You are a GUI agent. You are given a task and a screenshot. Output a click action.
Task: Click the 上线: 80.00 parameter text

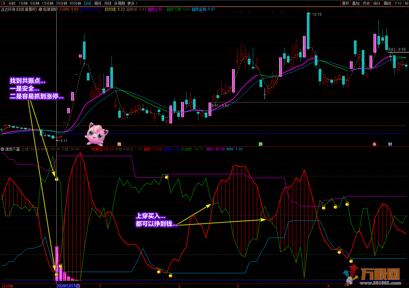click(30, 149)
